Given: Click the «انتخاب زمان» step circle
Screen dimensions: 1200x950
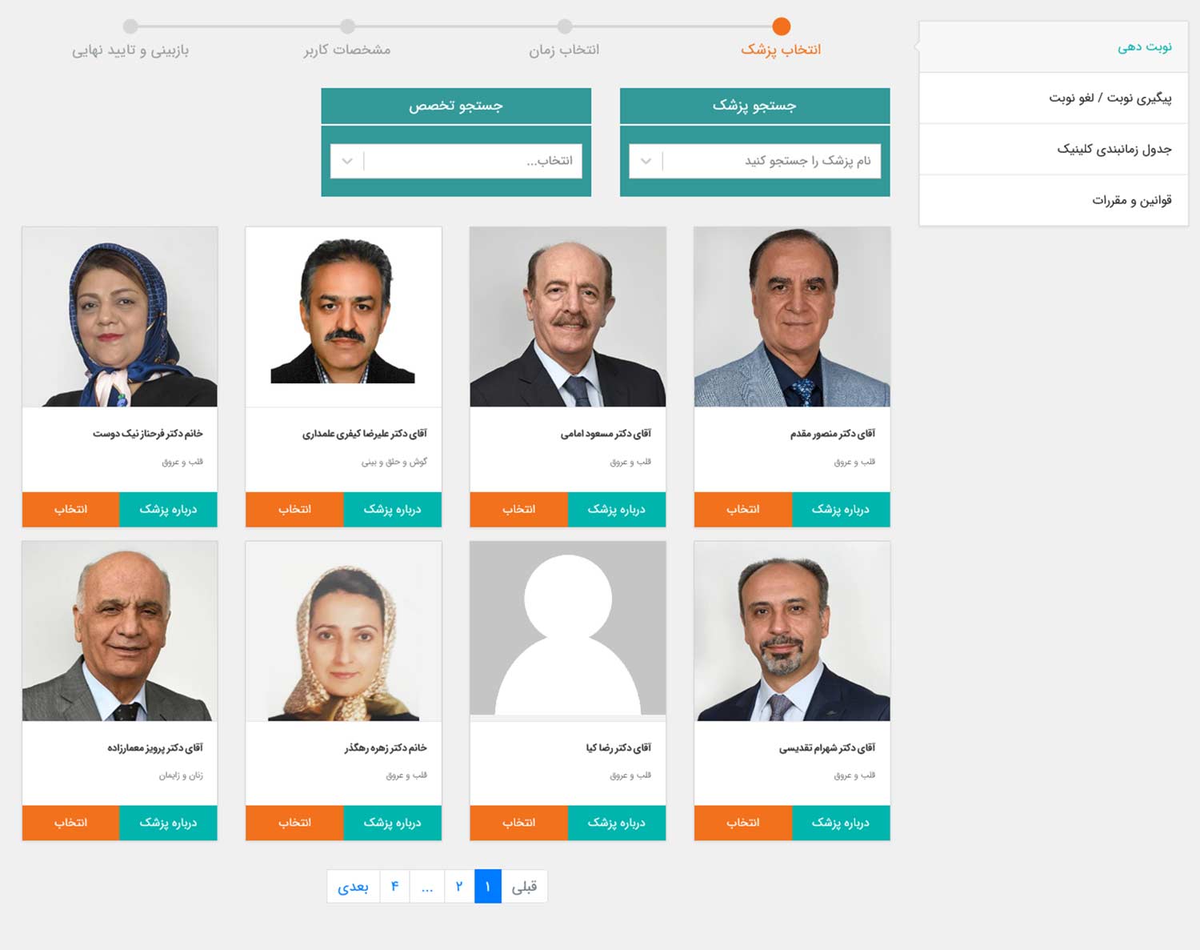Looking at the screenshot, I should pyautogui.click(x=565, y=26).
